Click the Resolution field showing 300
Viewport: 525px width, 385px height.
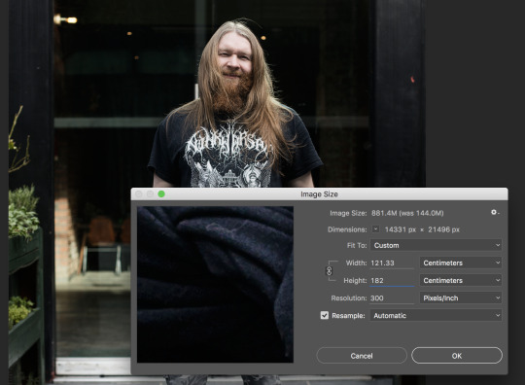pos(392,297)
